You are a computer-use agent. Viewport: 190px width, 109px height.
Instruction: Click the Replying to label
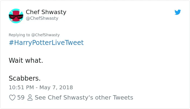(19, 35)
